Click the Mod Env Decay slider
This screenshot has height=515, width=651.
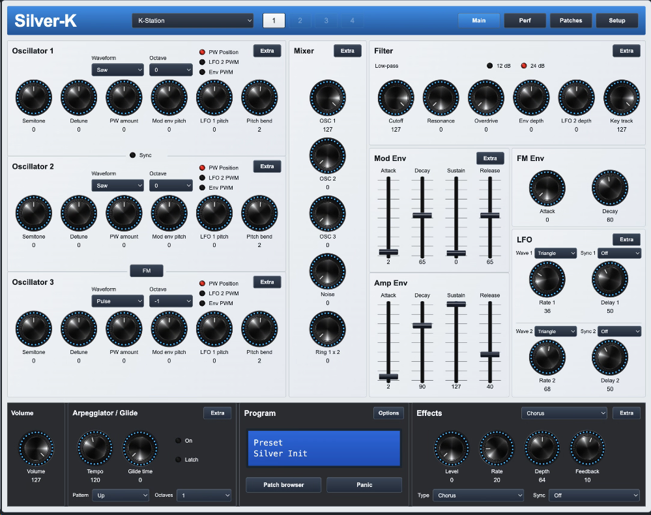[x=422, y=216]
